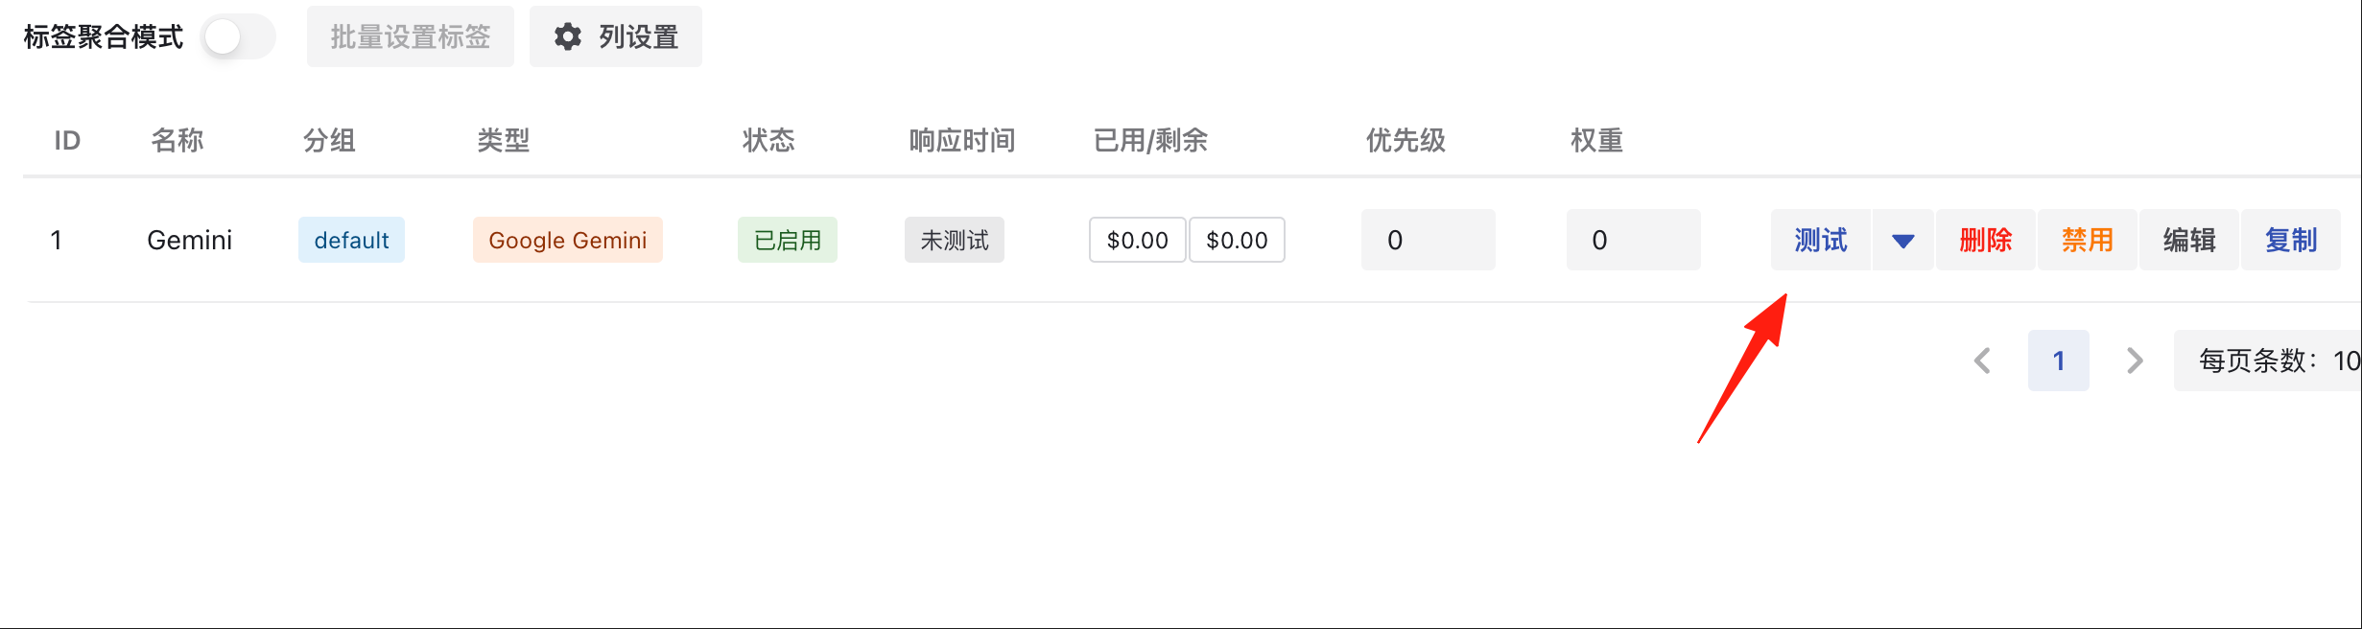Viewport: 2362px width, 629px height.
Task: Click the default group tag
Action: (351, 240)
